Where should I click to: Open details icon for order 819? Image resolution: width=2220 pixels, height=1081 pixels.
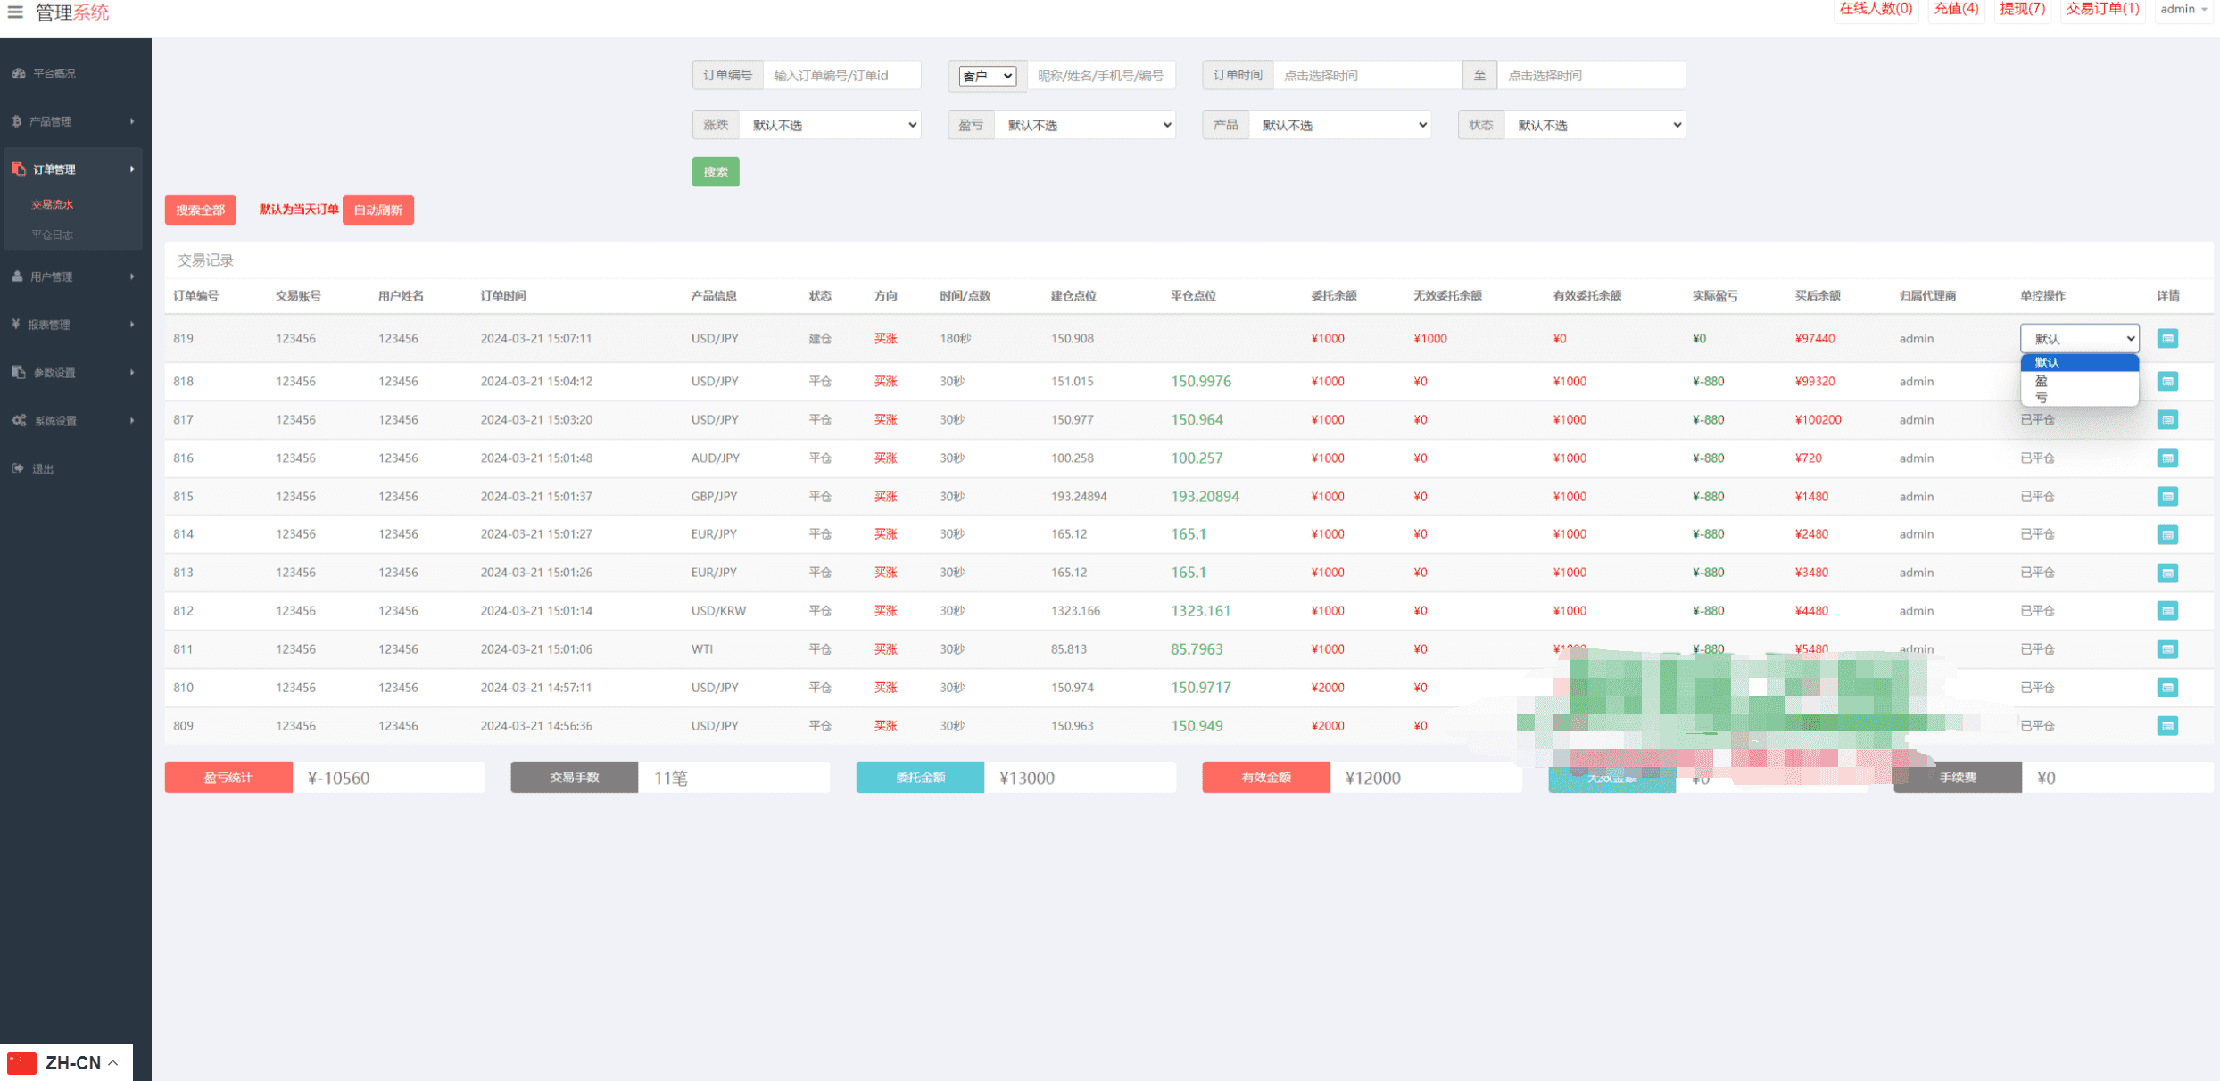[2167, 339]
